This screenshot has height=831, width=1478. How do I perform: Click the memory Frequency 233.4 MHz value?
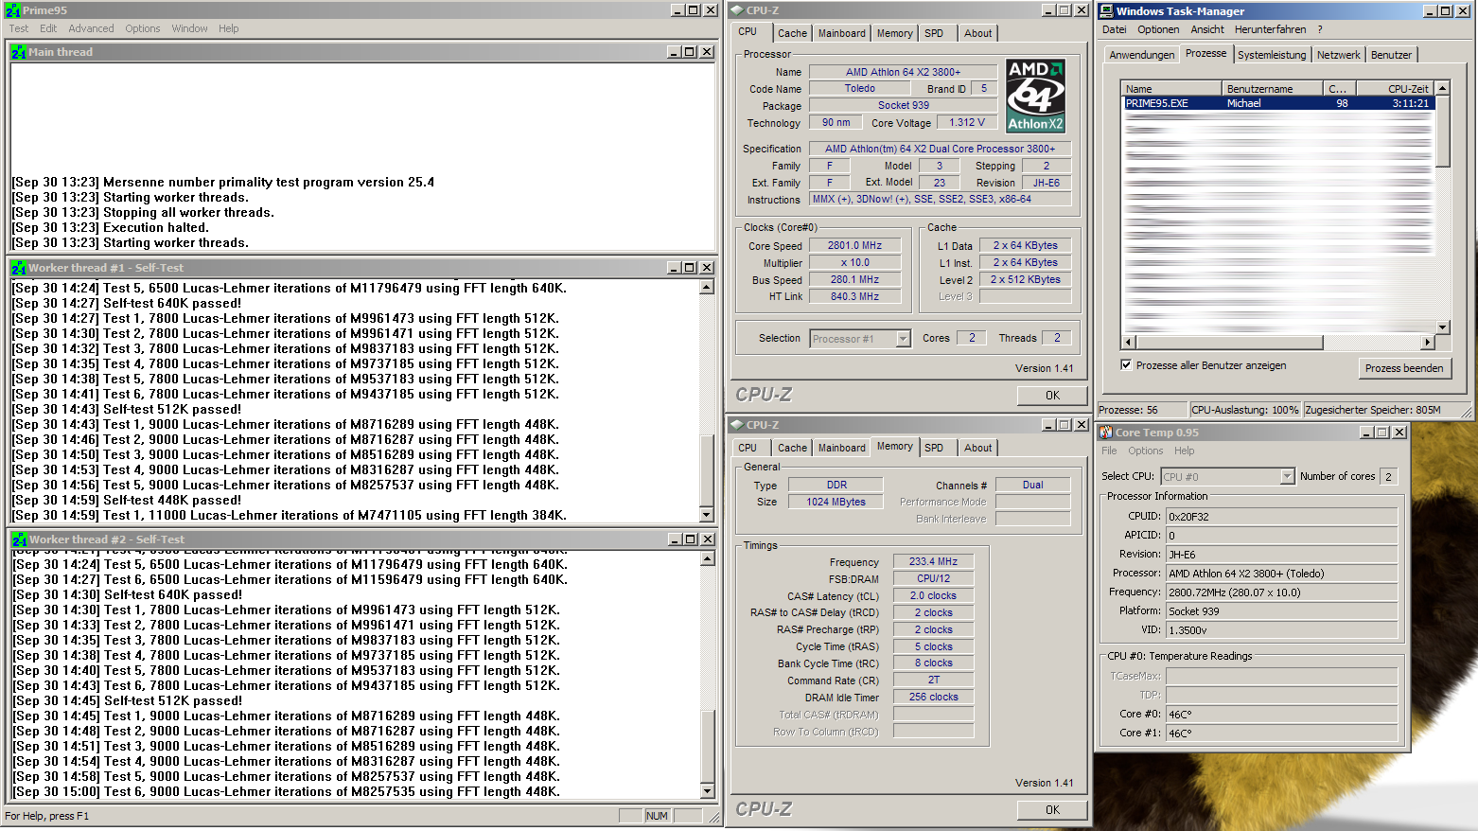(x=933, y=562)
